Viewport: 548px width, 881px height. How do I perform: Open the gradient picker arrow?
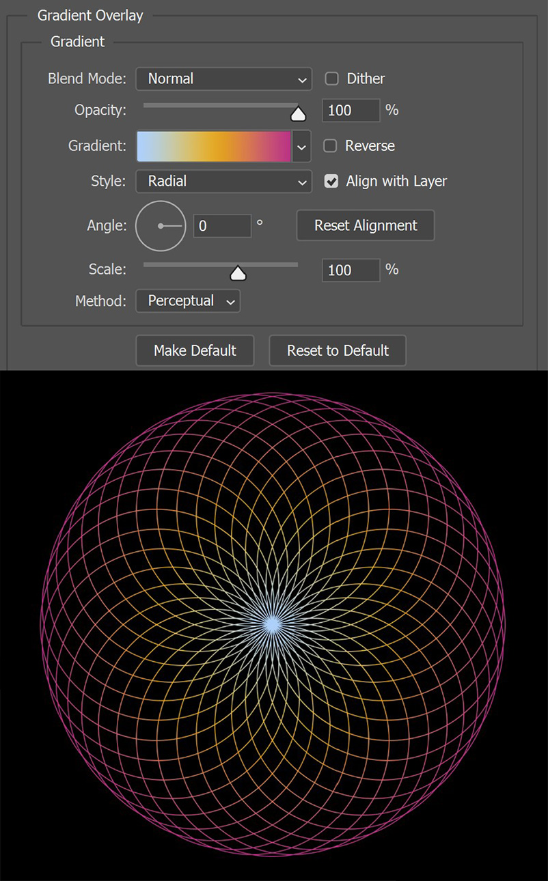point(301,146)
